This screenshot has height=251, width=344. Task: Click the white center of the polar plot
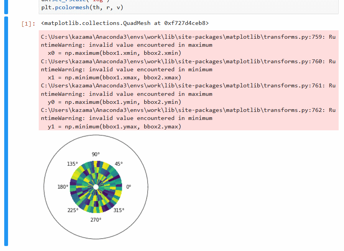(96, 187)
